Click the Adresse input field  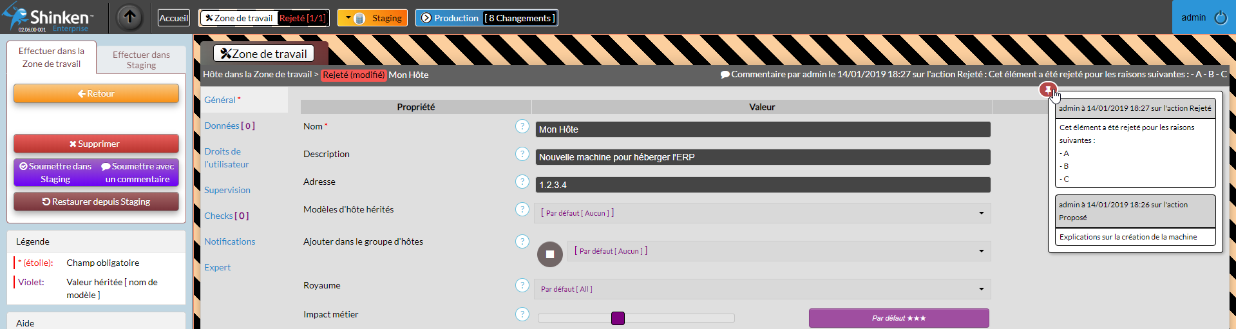tap(763, 185)
